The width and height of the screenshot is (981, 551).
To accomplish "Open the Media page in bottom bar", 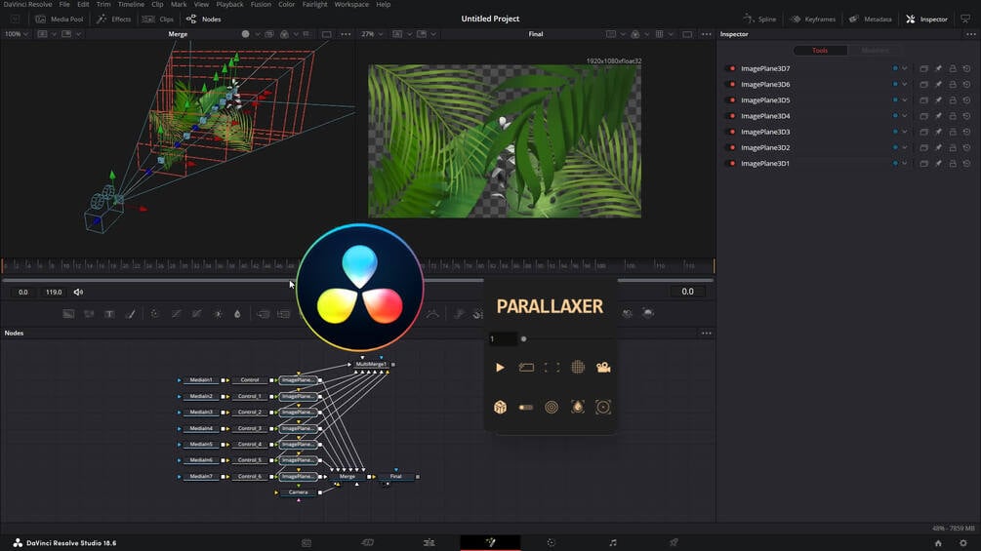I will point(307,543).
